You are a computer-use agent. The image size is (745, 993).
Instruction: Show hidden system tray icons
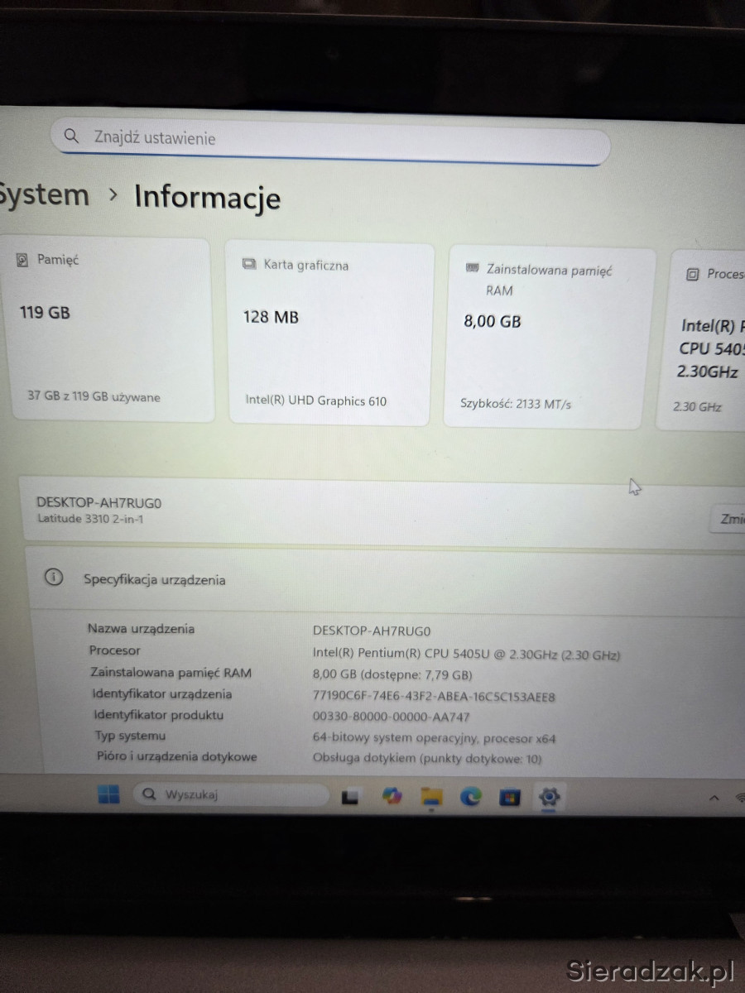[714, 798]
